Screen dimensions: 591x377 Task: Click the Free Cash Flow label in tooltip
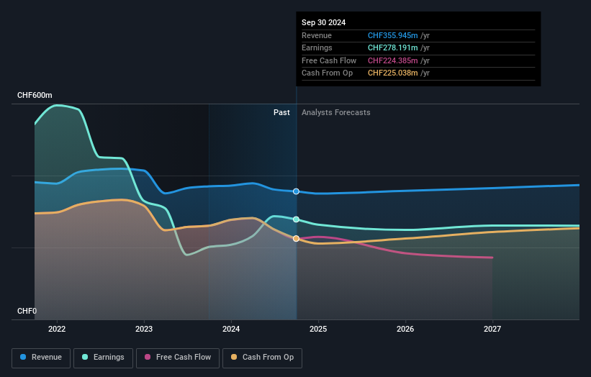click(x=329, y=60)
